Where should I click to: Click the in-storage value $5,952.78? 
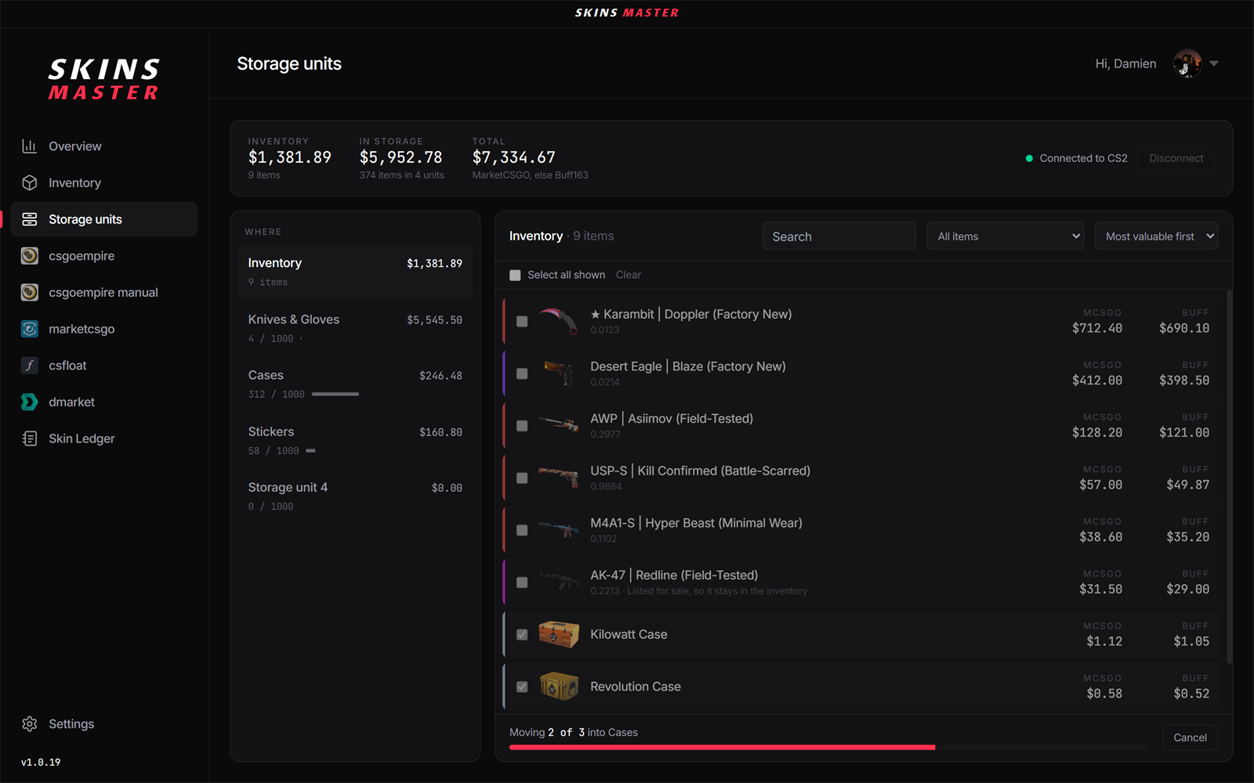[x=400, y=157]
